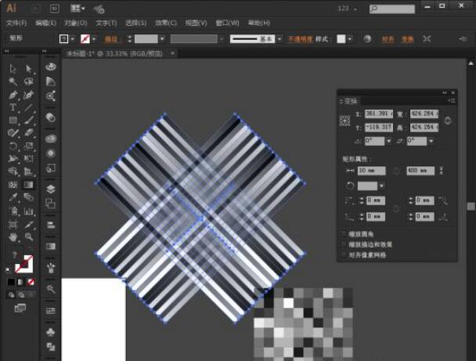Switch to Gradient fill mode
476x361 pixels.
21,282
